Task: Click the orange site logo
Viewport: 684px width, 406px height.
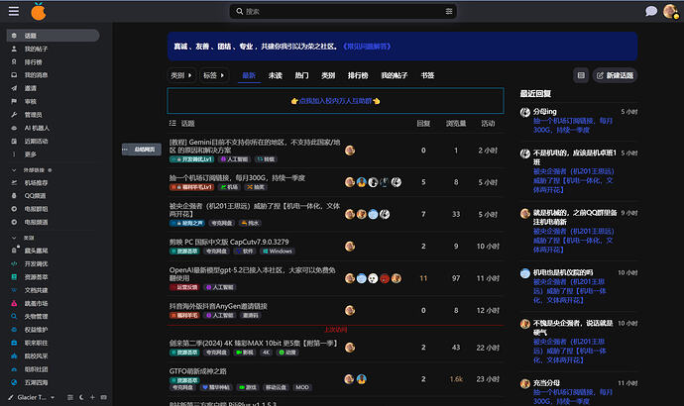Action: (x=38, y=11)
